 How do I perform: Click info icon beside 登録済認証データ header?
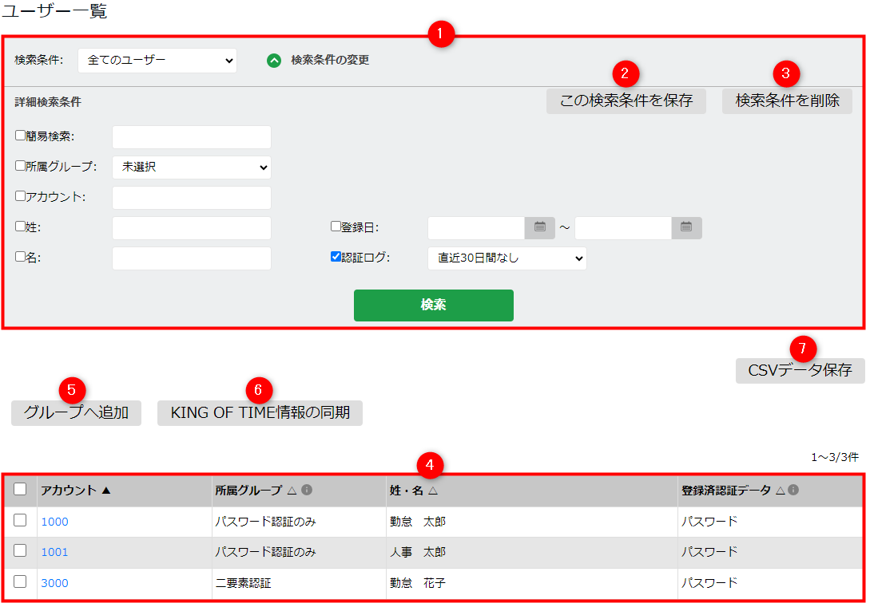(793, 490)
